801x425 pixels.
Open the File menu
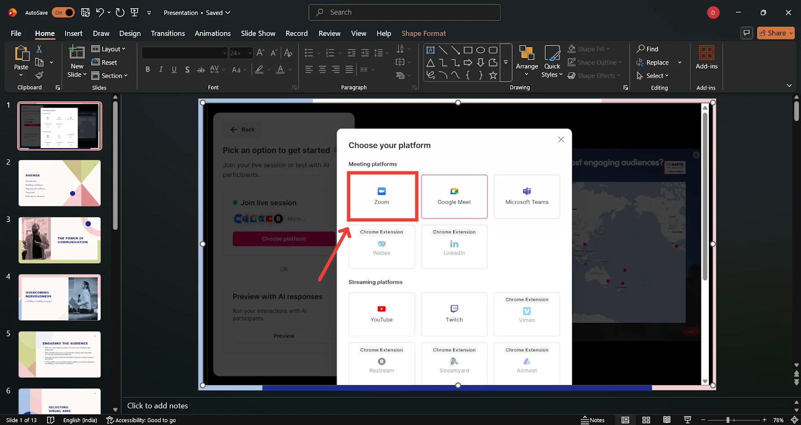(16, 34)
